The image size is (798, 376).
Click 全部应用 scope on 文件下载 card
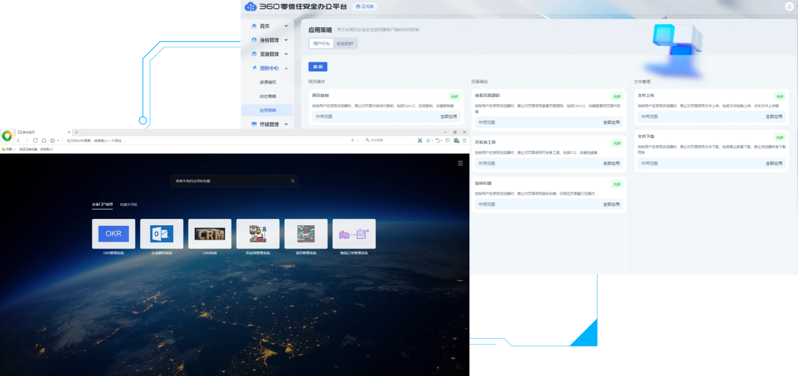click(x=774, y=163)
